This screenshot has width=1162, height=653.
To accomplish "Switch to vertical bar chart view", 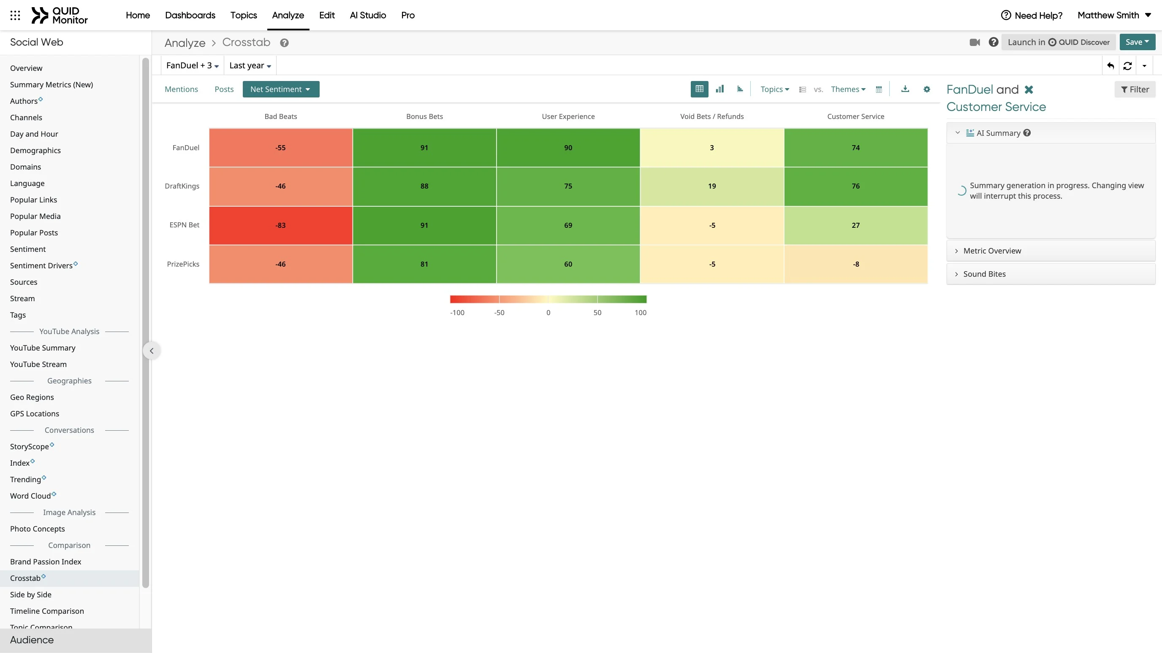I will click(720, 89).
